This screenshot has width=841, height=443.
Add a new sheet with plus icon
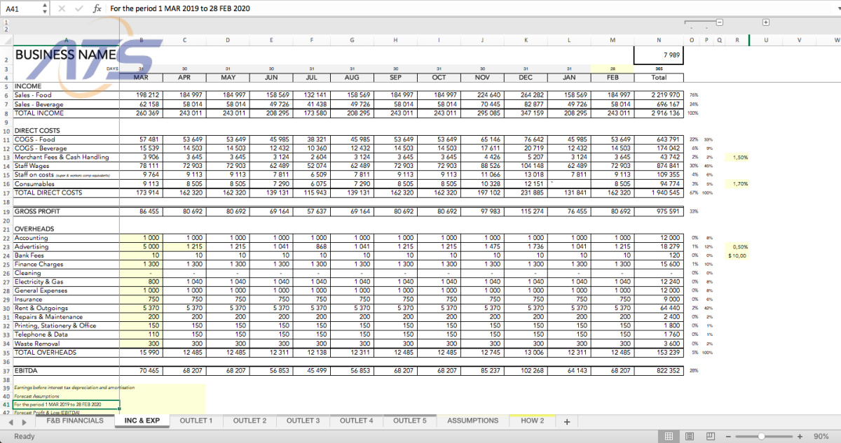click(x=567, y=421)
